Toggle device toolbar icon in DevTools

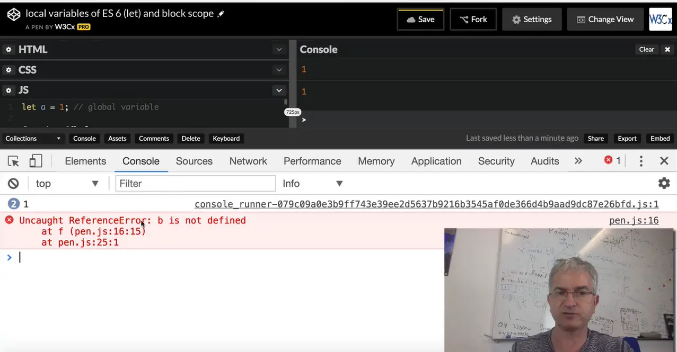[36, 161]
